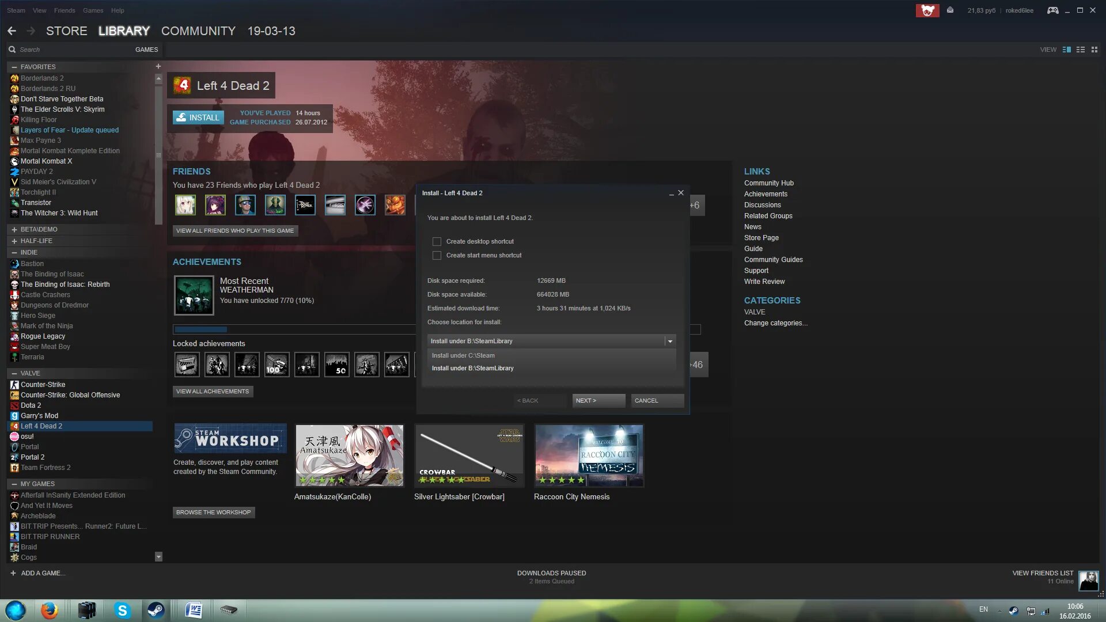Click the plus icon next to Favorites
This screenshot has width=1106, height=622.
[x=158, y=66]
